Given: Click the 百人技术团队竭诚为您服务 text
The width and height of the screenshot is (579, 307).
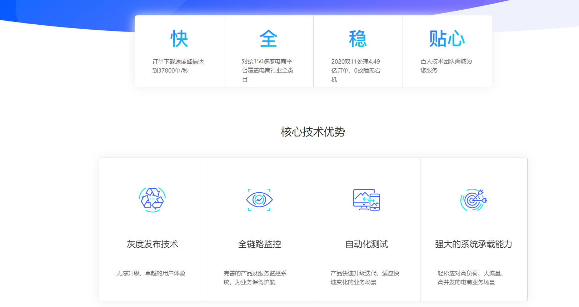Looking at the screenshot, I should pos(446,66).
